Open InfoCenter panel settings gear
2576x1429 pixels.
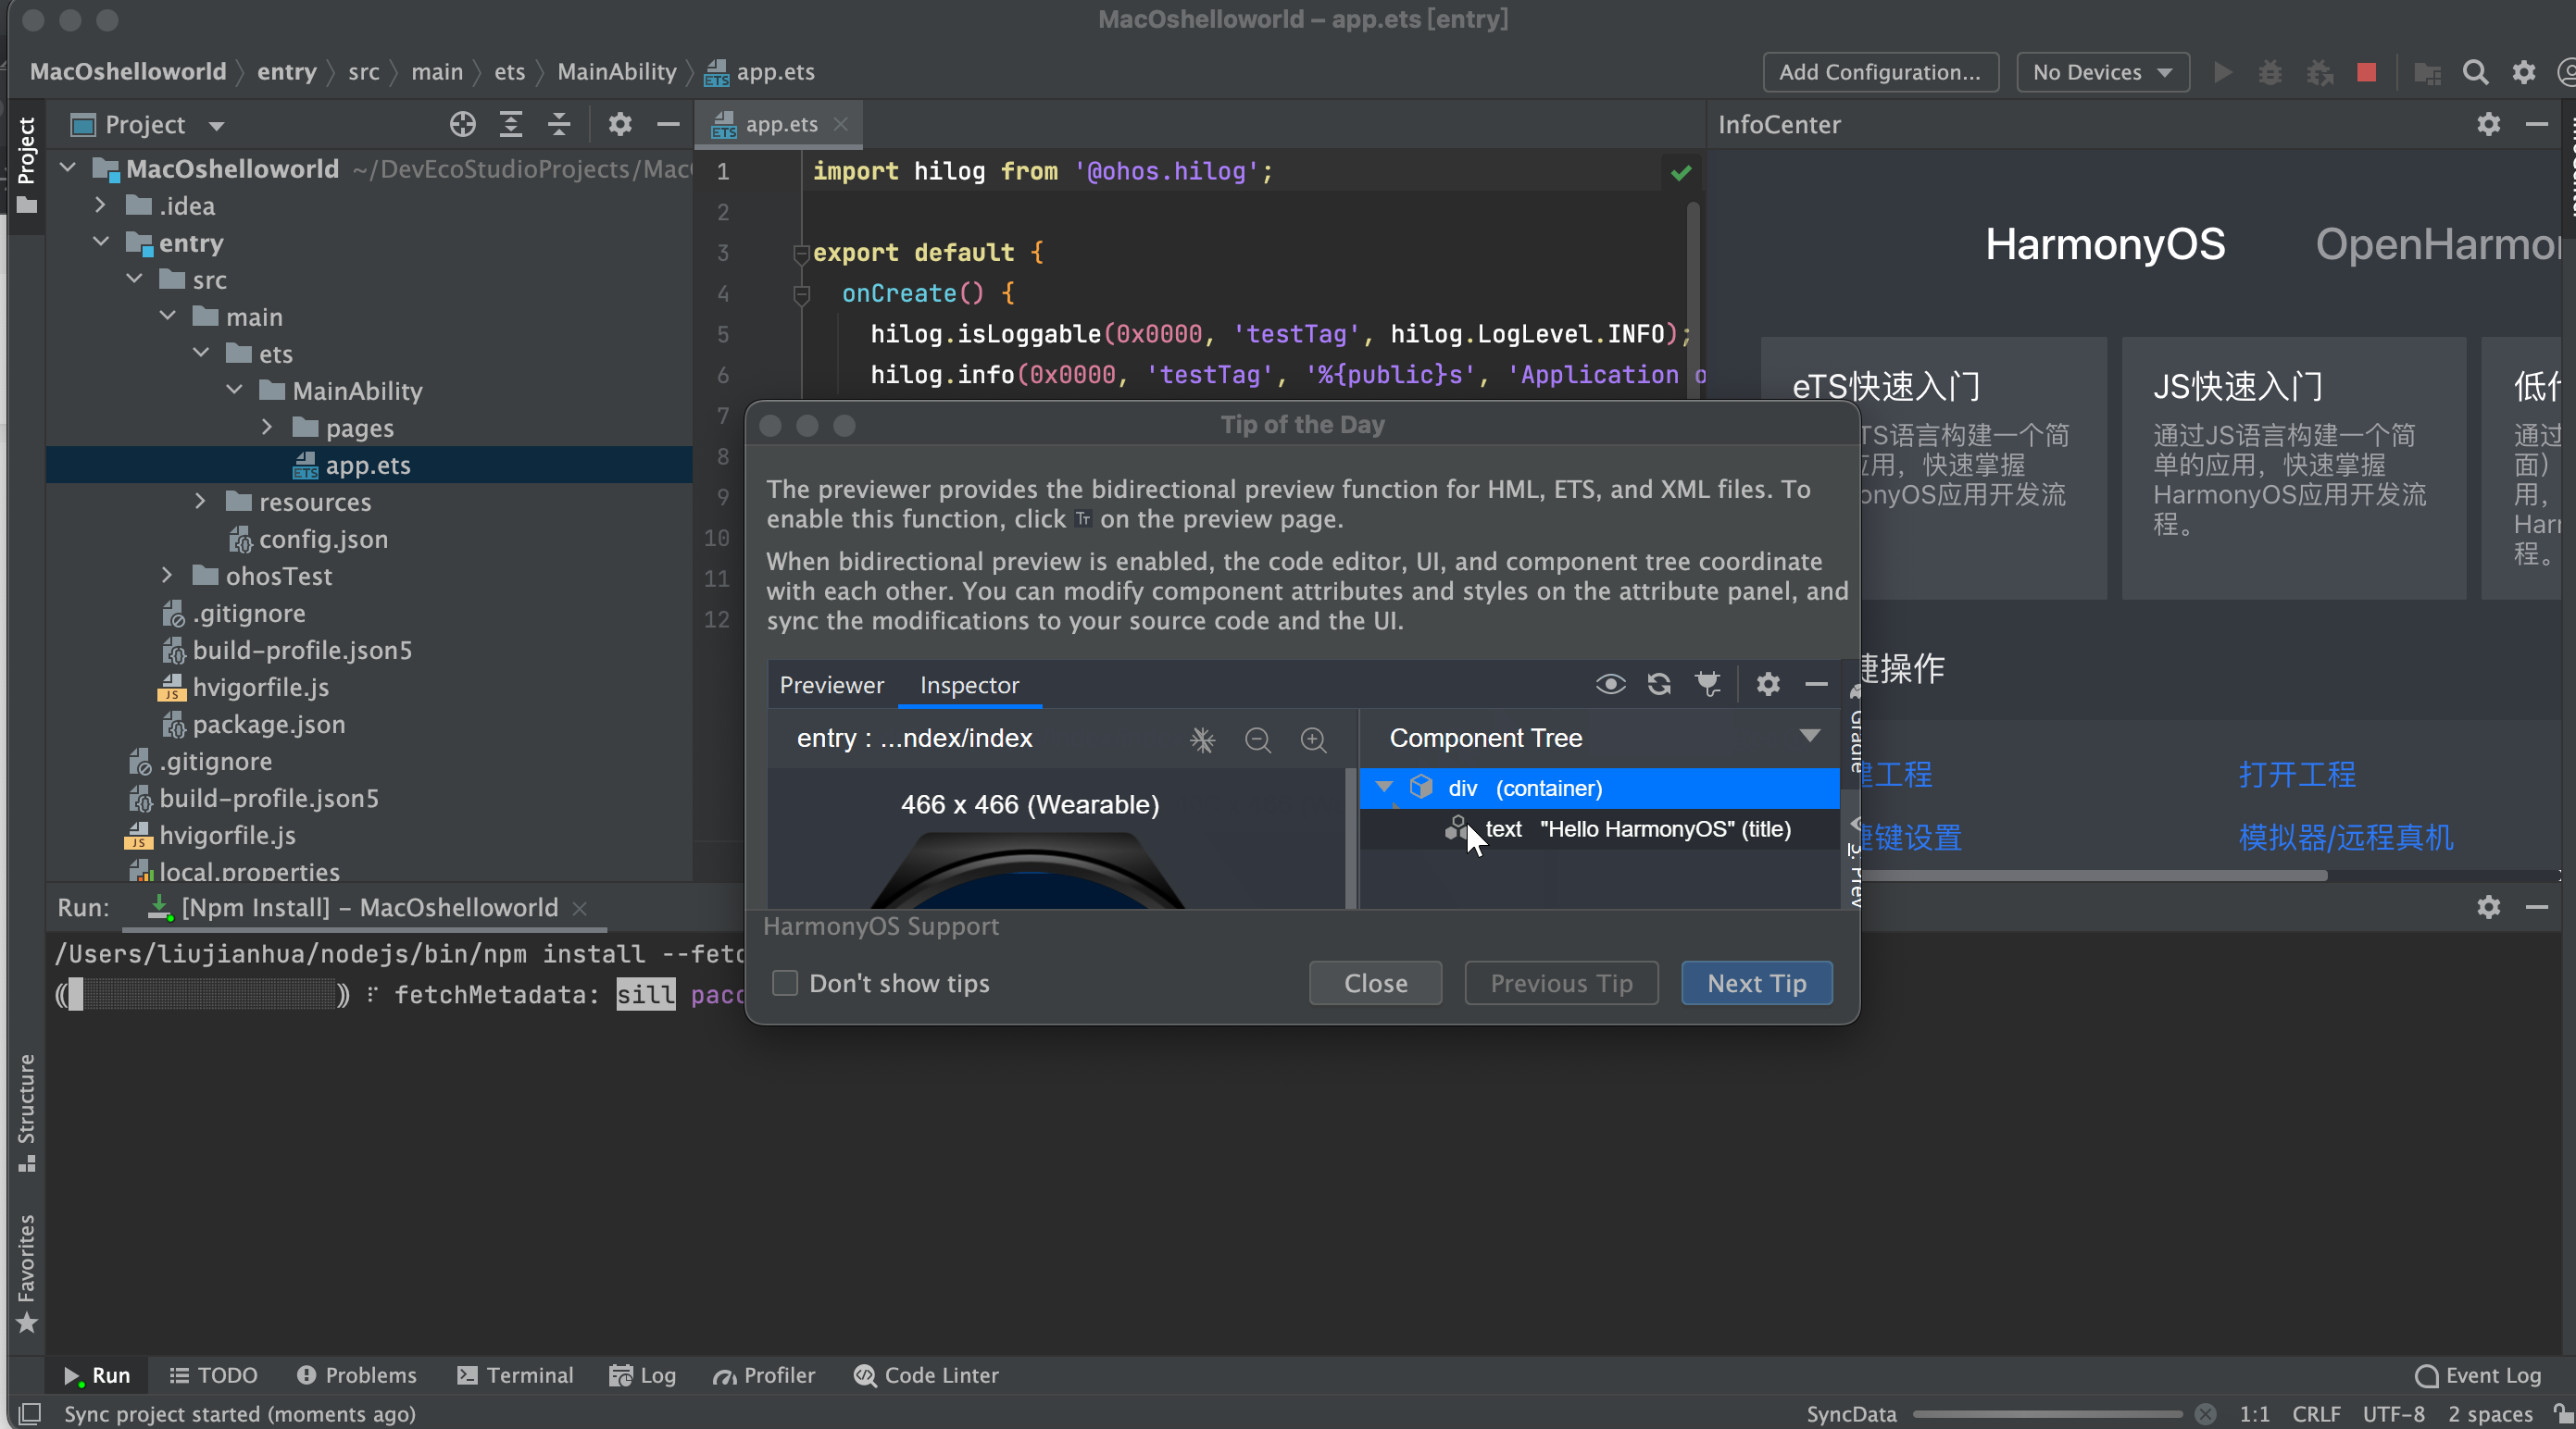[2488, 124]
